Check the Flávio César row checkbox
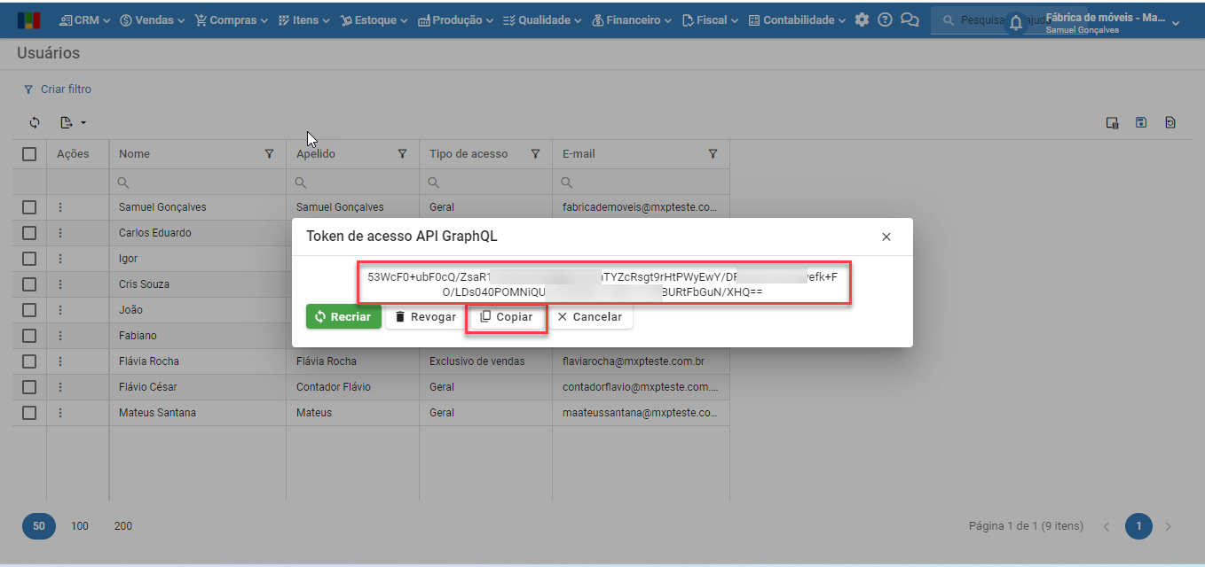This screenshot has height=567, width=1205. [x=29, y=387]
